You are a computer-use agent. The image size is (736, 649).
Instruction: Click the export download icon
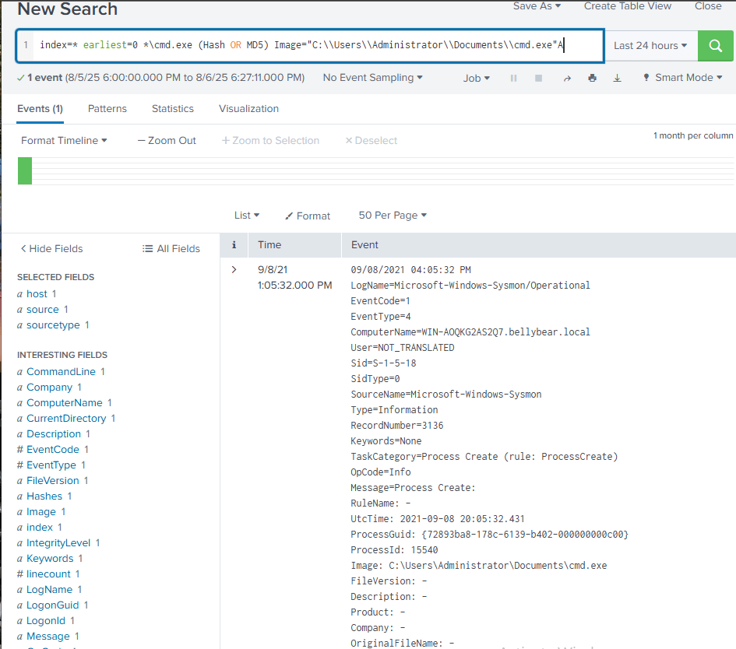[617, 79]
